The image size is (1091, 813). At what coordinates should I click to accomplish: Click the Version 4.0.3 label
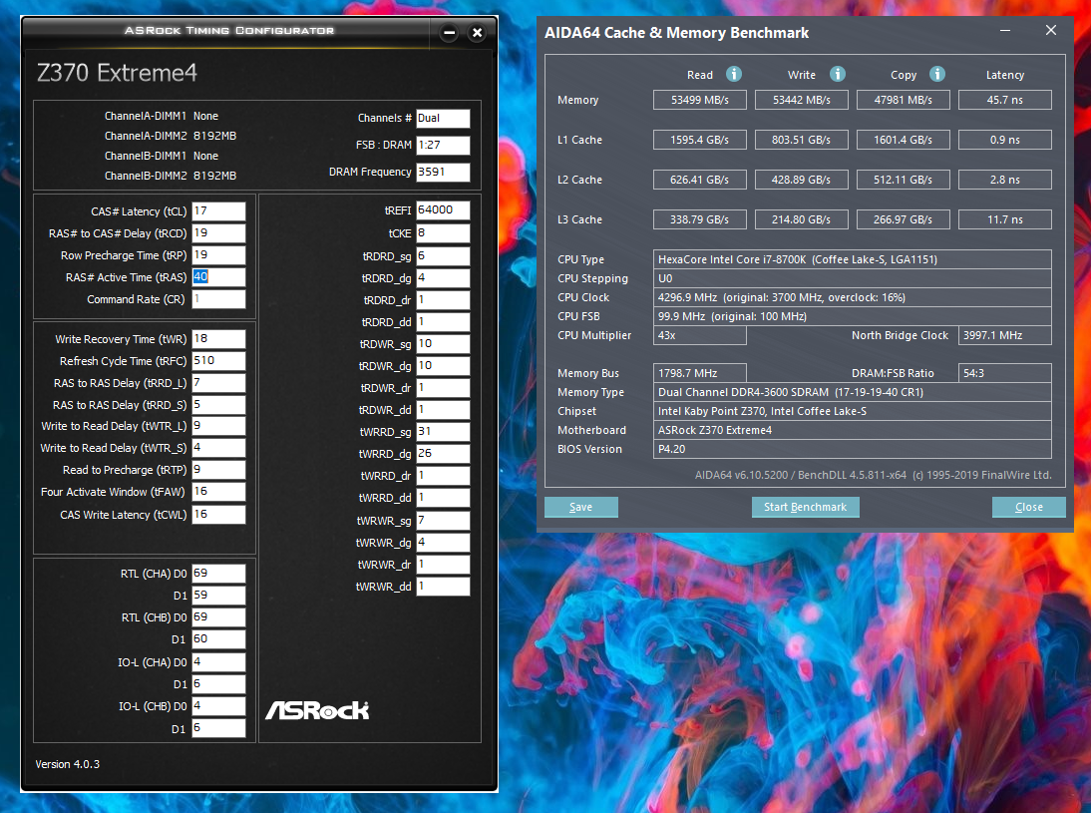tap(68, 764)
